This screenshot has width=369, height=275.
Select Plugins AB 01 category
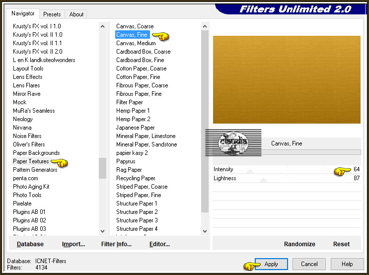coord(29,212)
